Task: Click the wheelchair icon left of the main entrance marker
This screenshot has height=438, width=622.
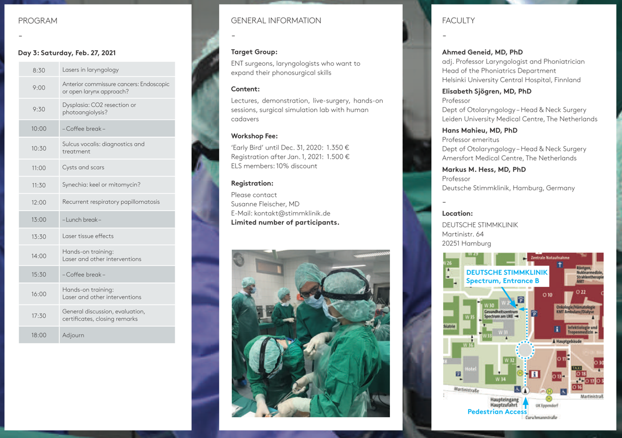Action: tap(517, 389)
